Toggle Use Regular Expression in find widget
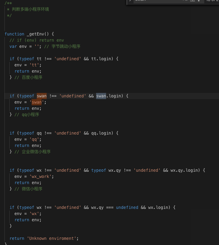Screen dimensions: 219x245 click(198, 1)
